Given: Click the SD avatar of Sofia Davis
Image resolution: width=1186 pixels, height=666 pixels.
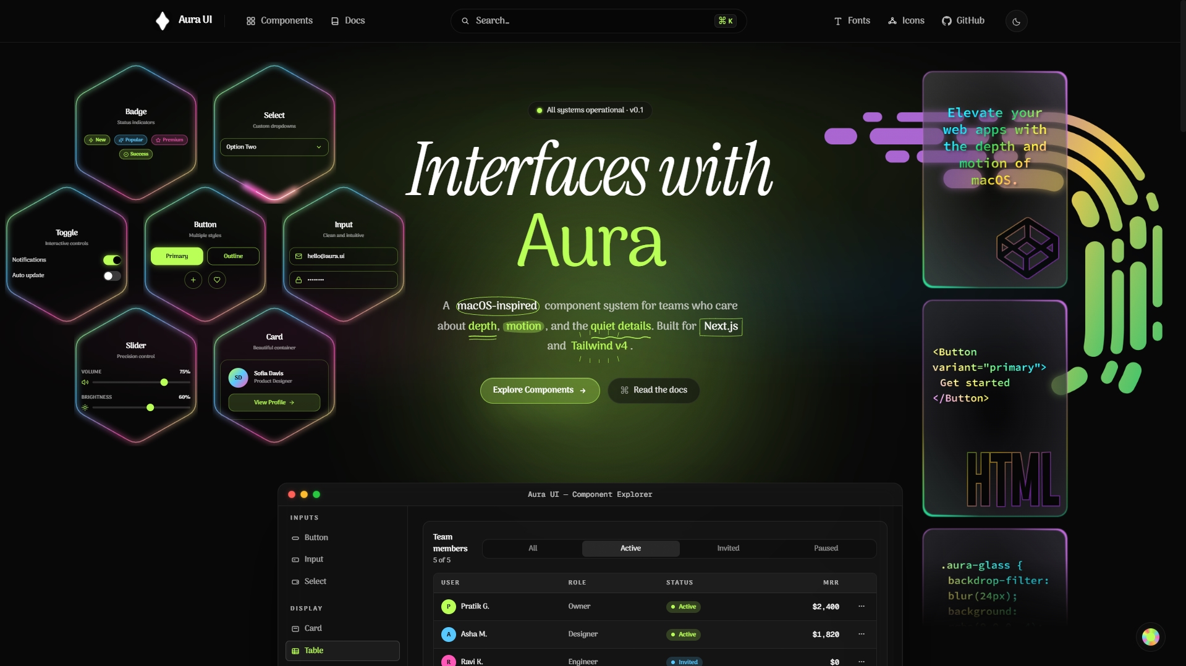Looking at the screenshot, I should point(238,378).
